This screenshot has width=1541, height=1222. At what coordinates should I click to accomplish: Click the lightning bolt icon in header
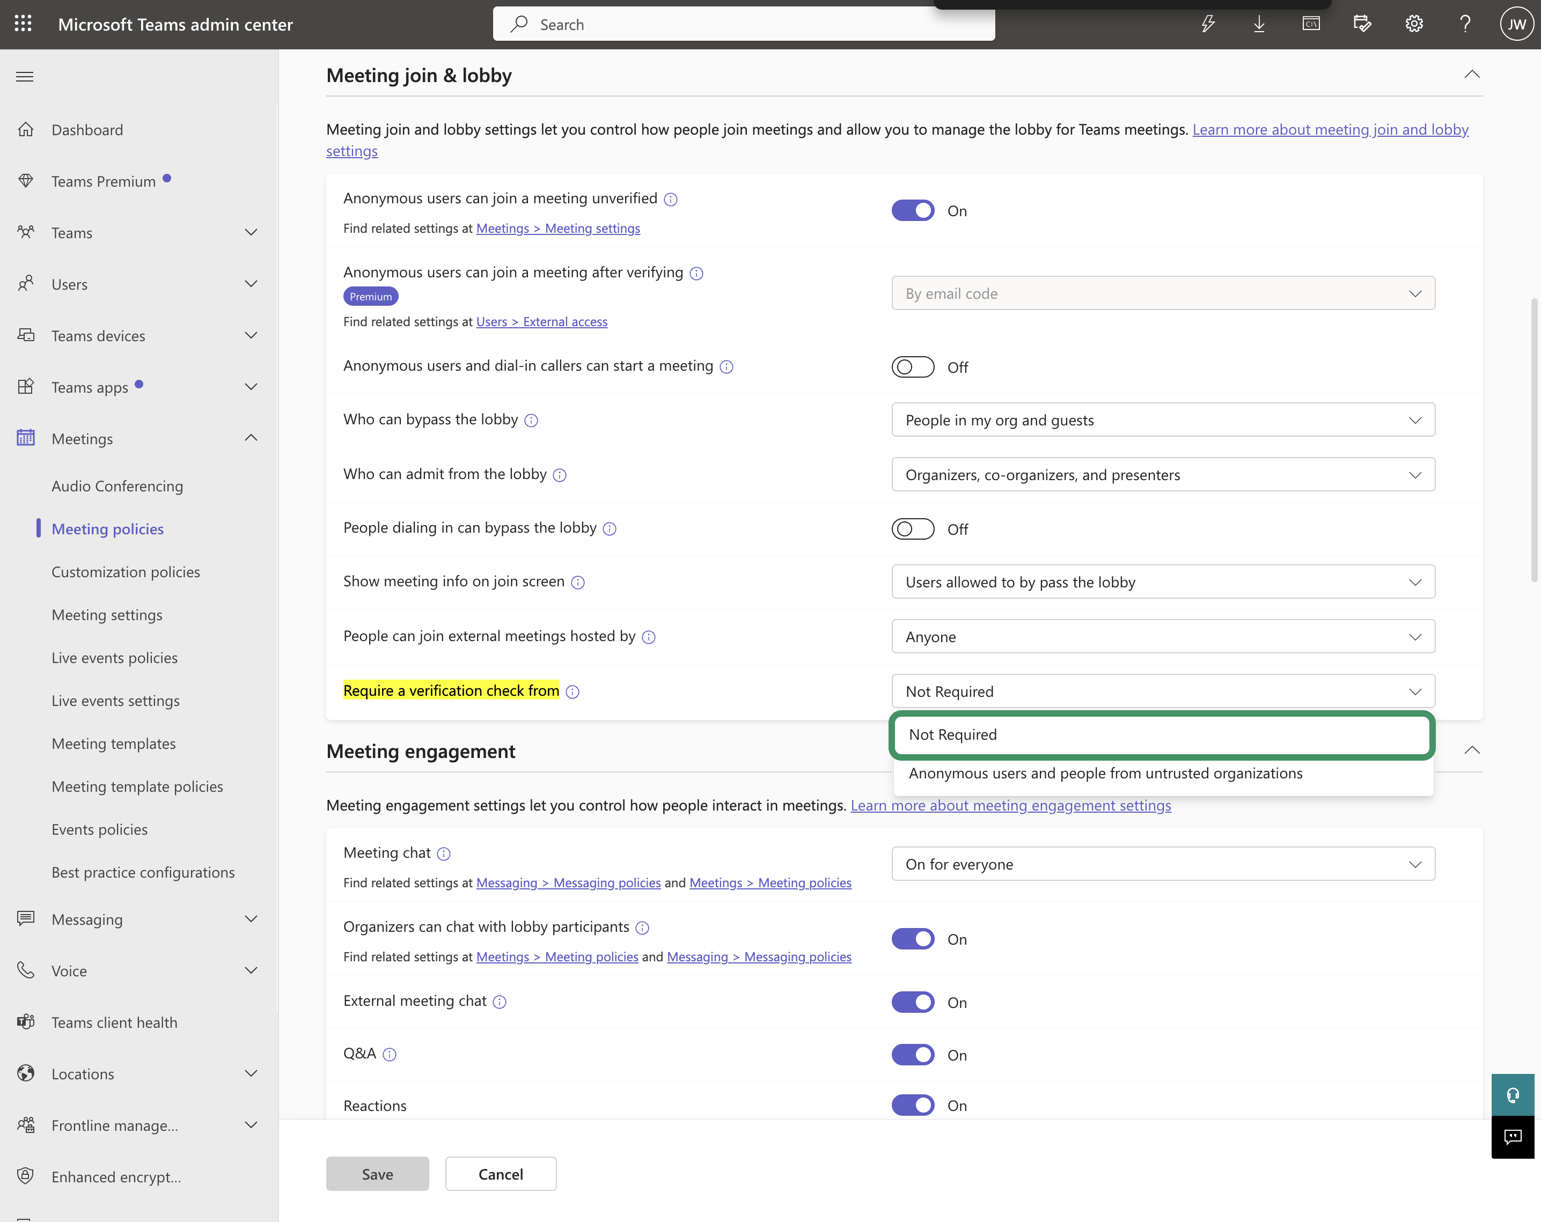coord(1208,24)
